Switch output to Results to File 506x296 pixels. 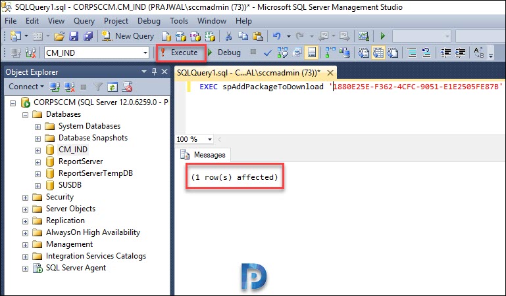point(393,53)
